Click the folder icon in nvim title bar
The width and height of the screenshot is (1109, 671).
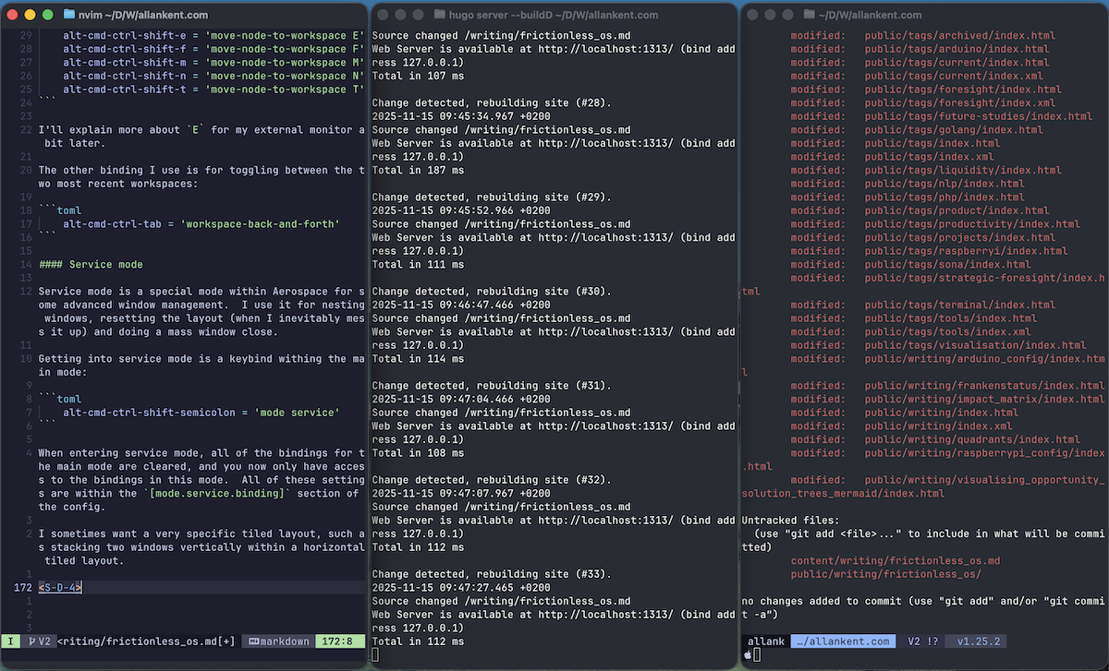point(70,15)
